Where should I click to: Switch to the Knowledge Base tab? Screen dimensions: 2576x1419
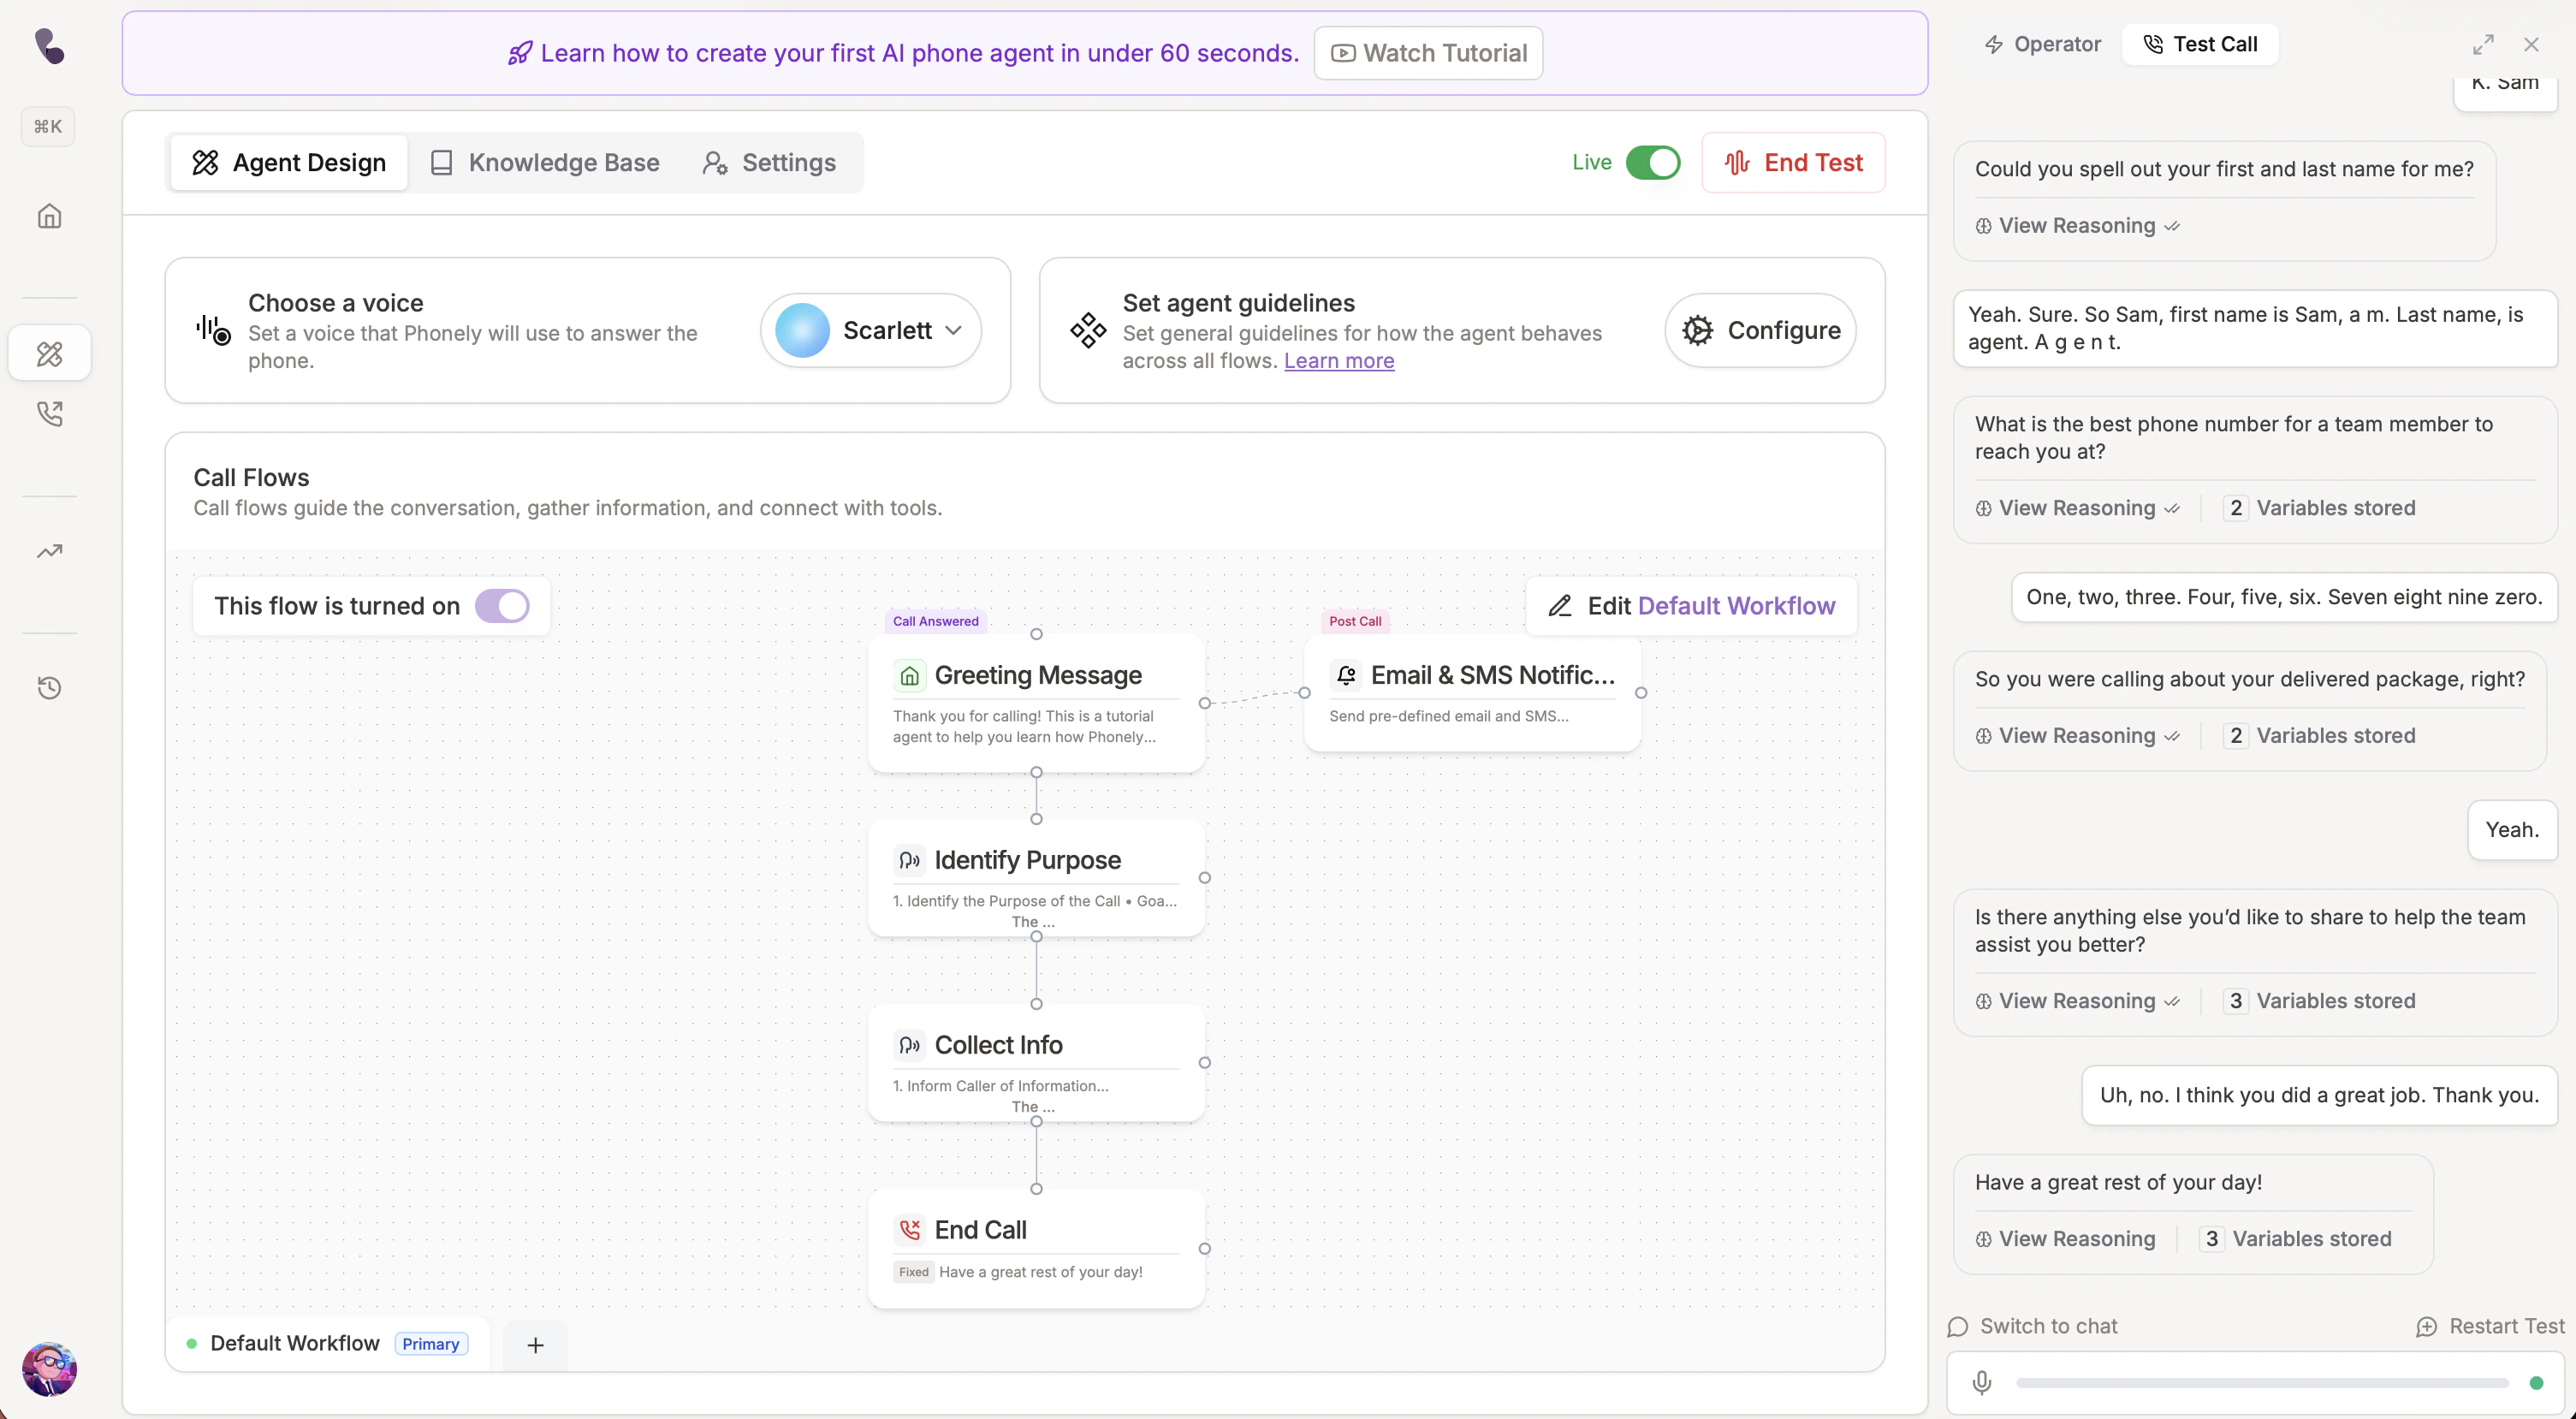pos(545,162)
